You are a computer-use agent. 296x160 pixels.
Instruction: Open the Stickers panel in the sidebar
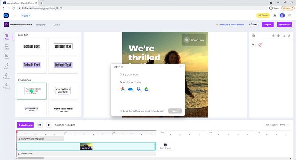pyautogui.click(x=6, y=76)
